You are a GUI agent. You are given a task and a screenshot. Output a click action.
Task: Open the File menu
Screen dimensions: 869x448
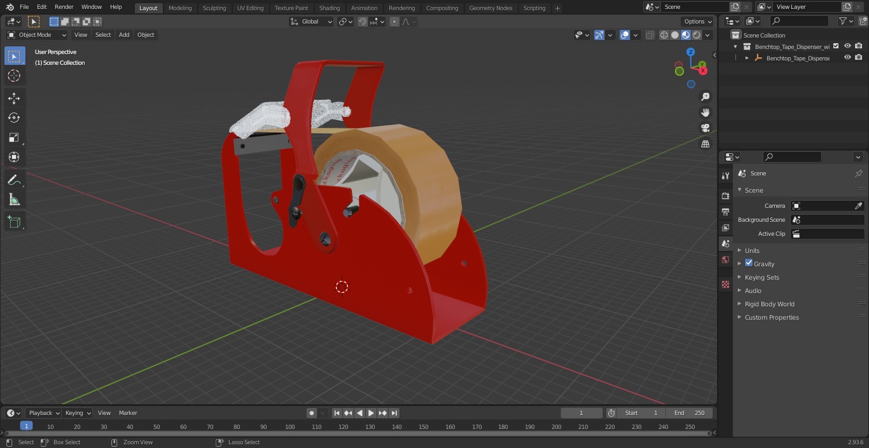(x=24, y=7)
